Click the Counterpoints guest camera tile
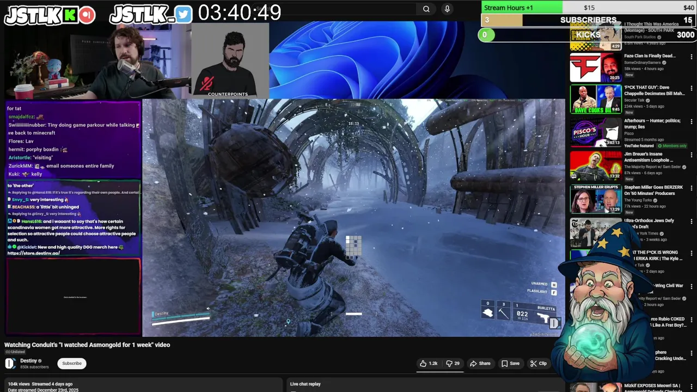 click(x=230, y=60)
